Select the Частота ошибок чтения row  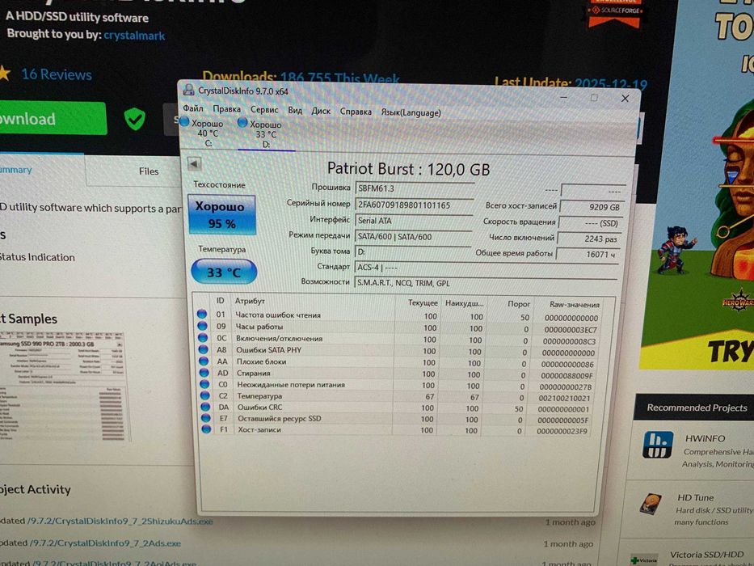click(x=398, y=315)
